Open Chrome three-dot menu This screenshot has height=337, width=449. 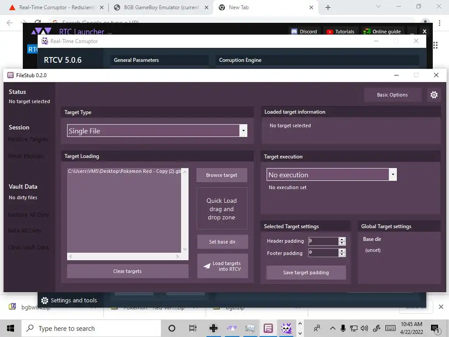(439, 23)
